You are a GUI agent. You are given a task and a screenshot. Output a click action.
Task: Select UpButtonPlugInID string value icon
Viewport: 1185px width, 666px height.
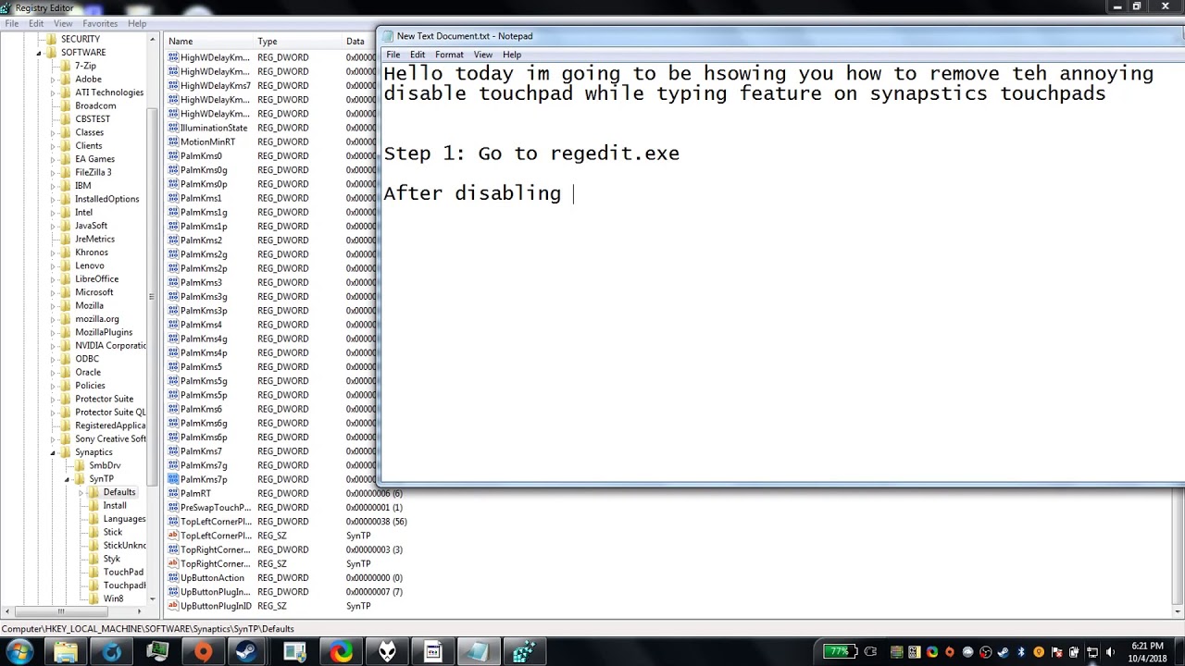(x=173, y=606)
